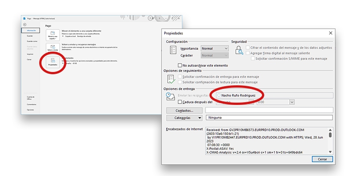Screen dimensions: 348x176
Task: Enable Solicitar confirmación de lectura checkbox
Action: 180,82
